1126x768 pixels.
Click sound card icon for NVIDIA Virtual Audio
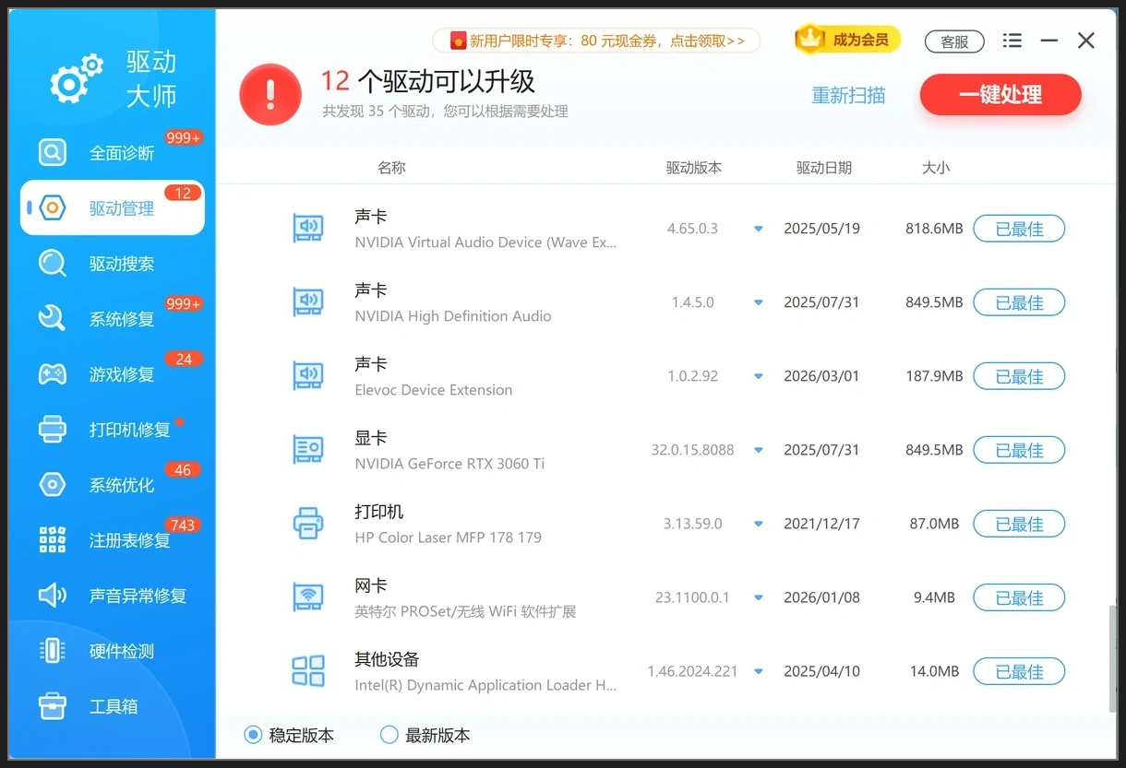pos(308,228)
